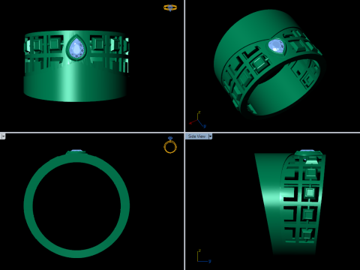Select the blue gemstone in perspective viewport
Screen dimensions: 360x270
(x=276, y=46)
